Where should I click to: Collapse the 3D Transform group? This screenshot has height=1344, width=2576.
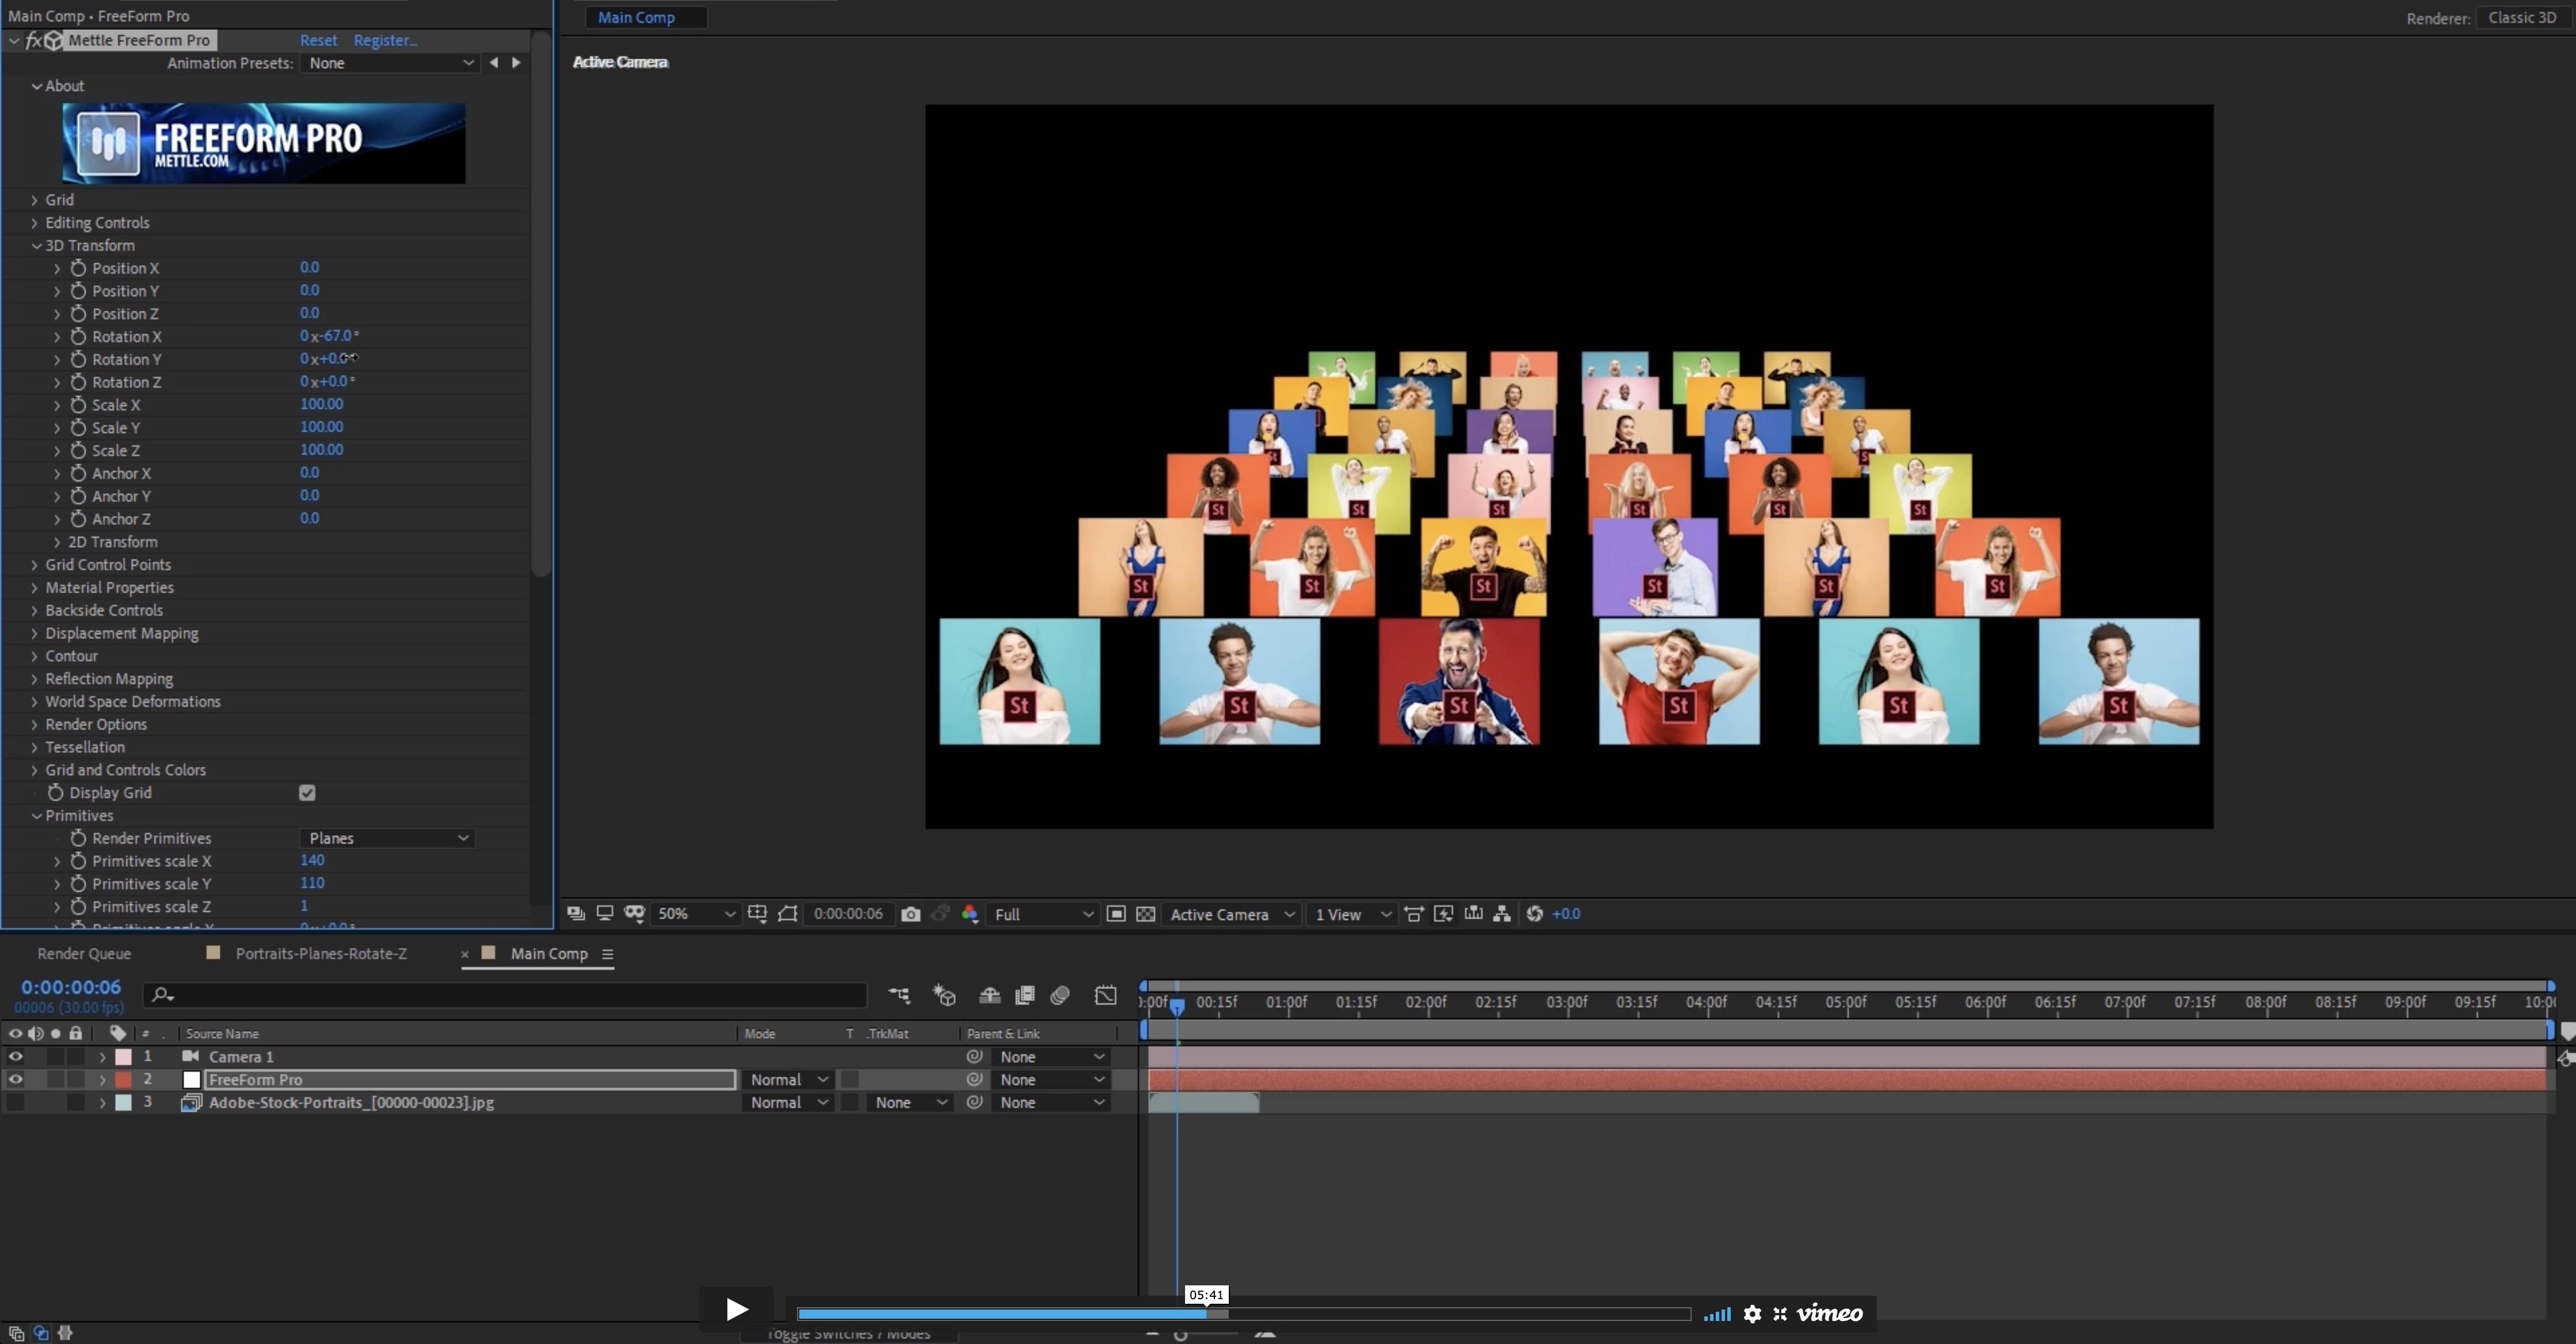36,246
